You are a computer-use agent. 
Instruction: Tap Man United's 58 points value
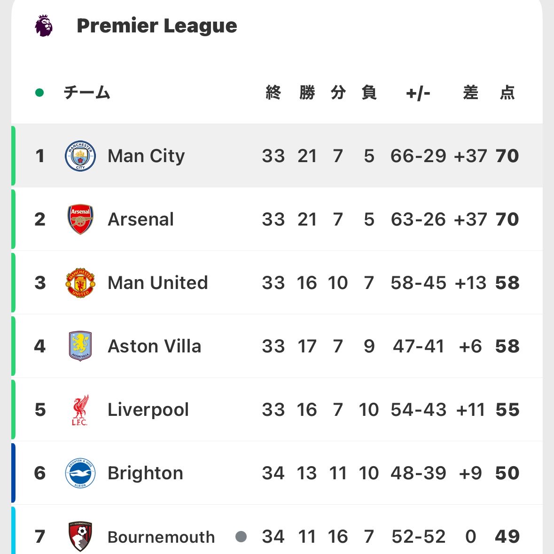(507, 283)
